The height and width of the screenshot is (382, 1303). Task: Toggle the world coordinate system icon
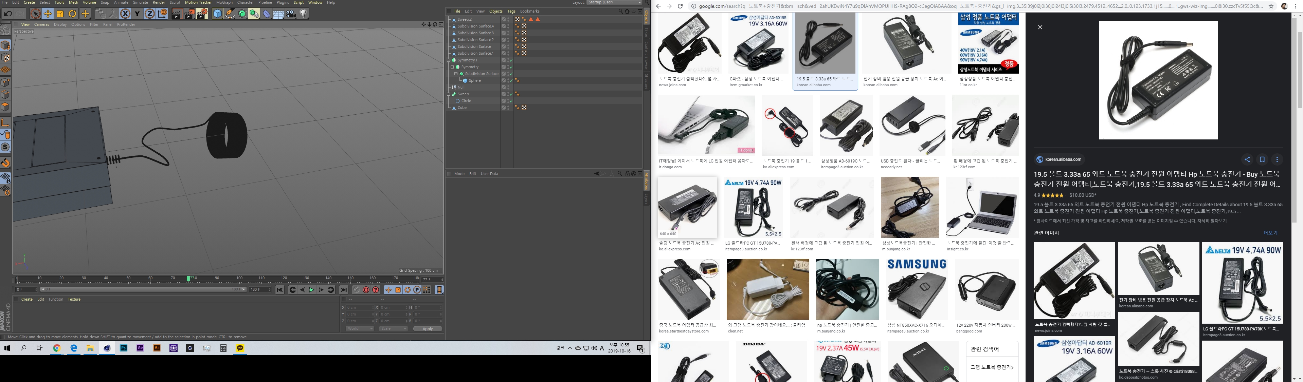pos(162,14)
